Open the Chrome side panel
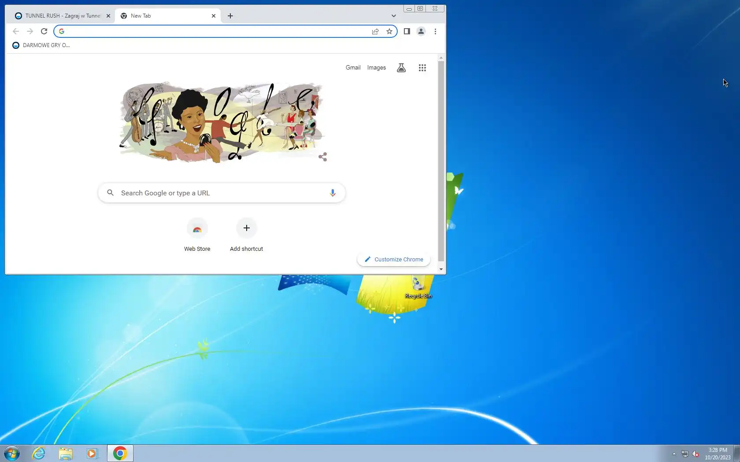740x462 pixels. 407,31
